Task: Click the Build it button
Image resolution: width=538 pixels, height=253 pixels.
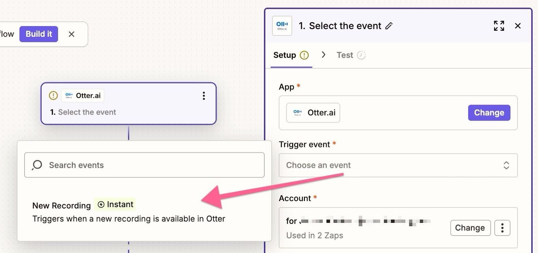Action: point(39,34)
